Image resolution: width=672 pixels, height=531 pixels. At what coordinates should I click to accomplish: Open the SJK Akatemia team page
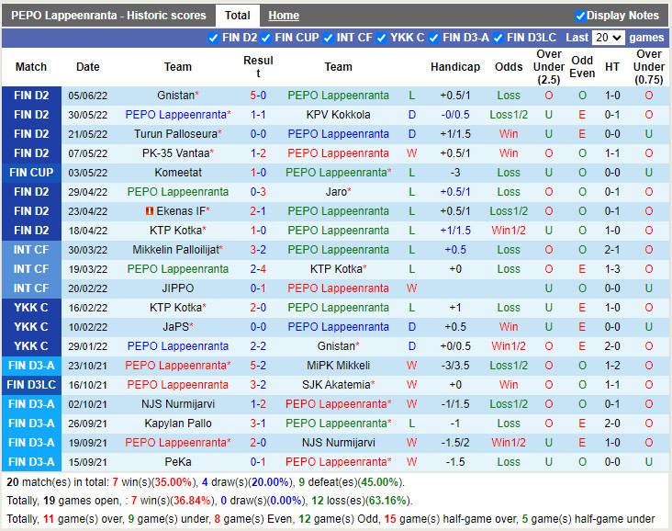point(335,385)
